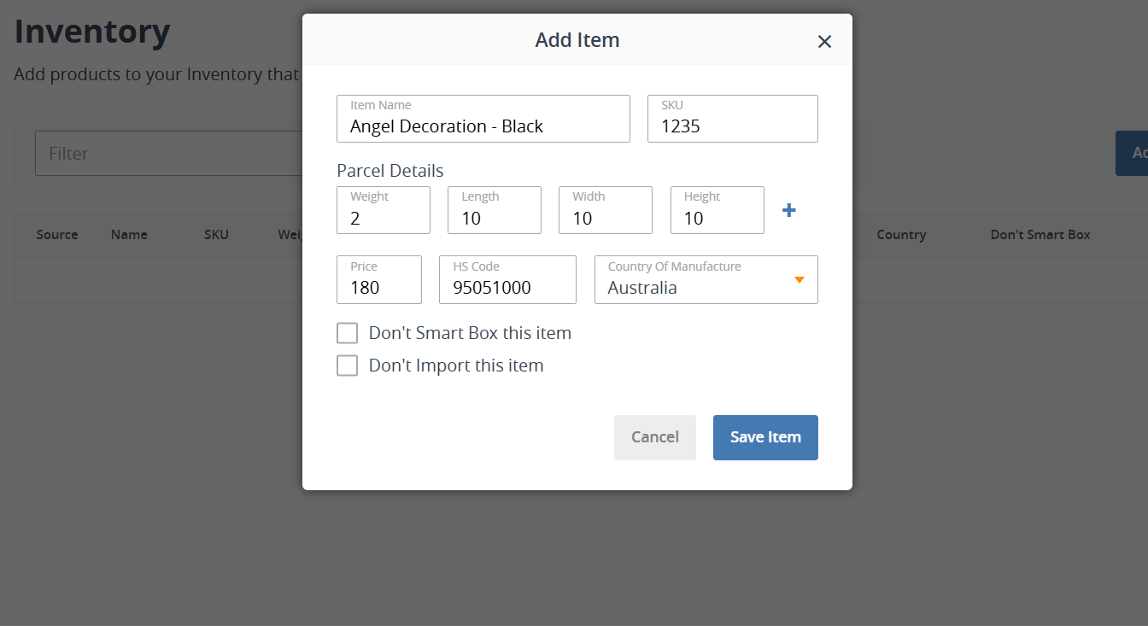Viewport: 1148px width, 626px height.
Task: Focus the Length input
Action: 495,210
